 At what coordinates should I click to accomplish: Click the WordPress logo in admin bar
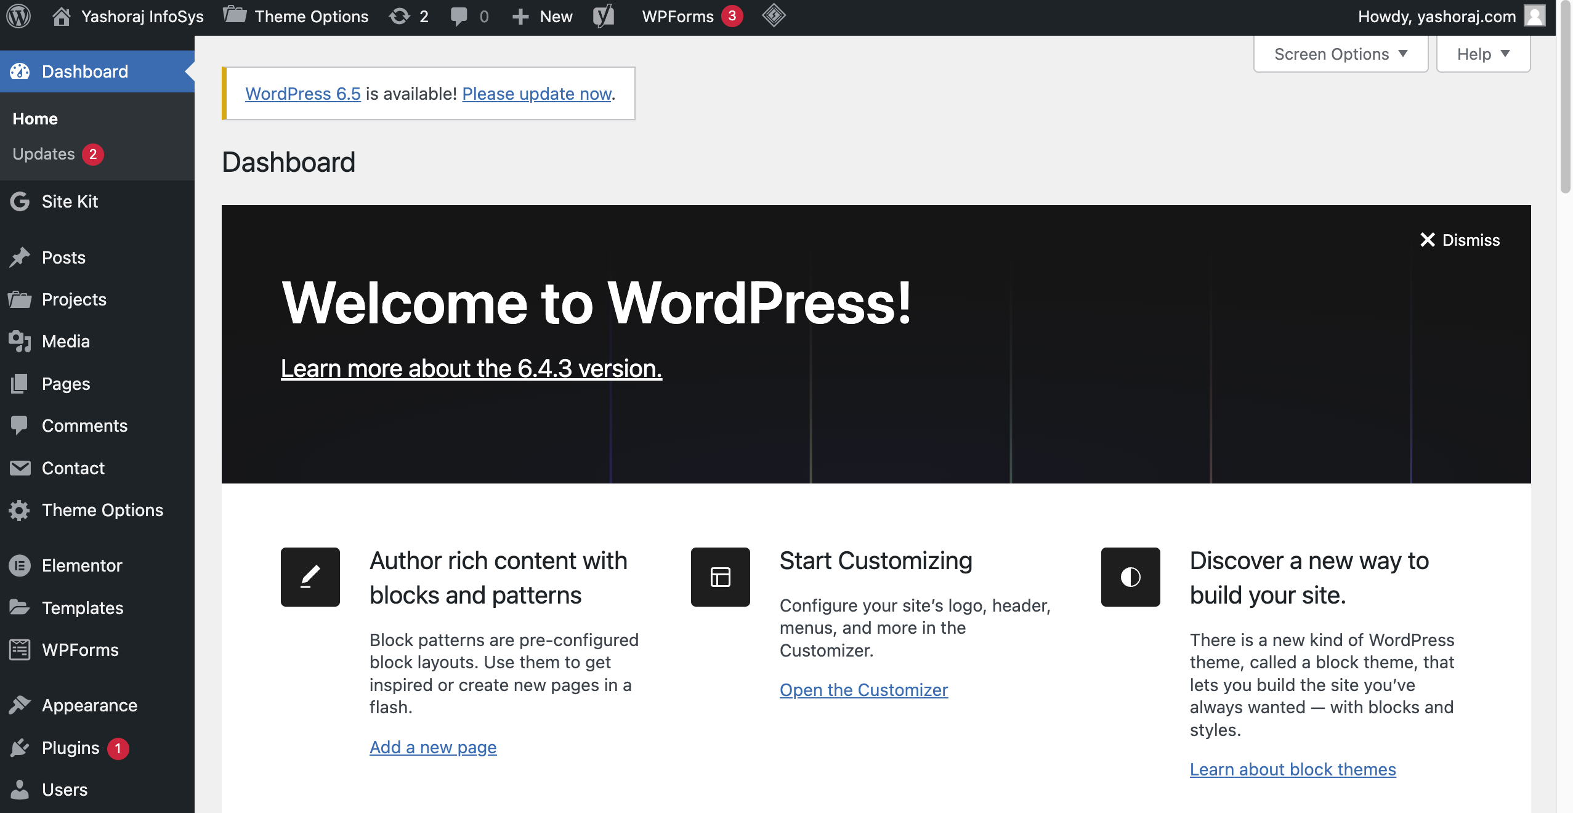pyautogui.click(x=18, y=16)
